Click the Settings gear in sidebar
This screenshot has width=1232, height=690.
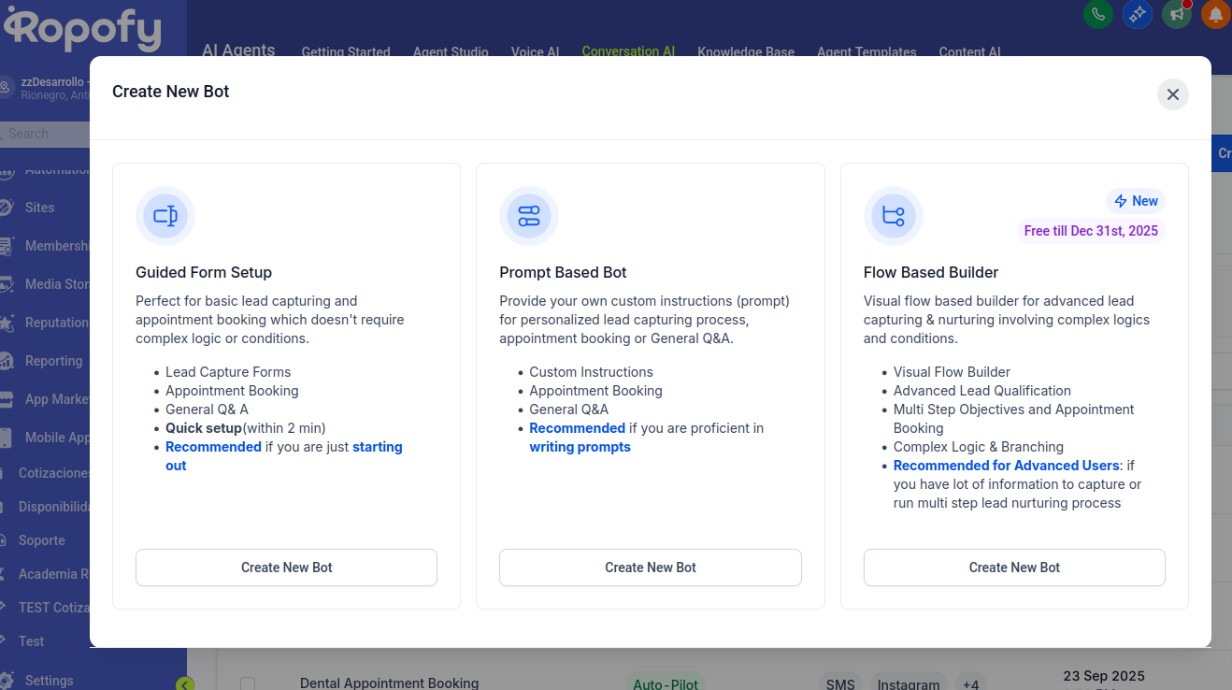7,680
